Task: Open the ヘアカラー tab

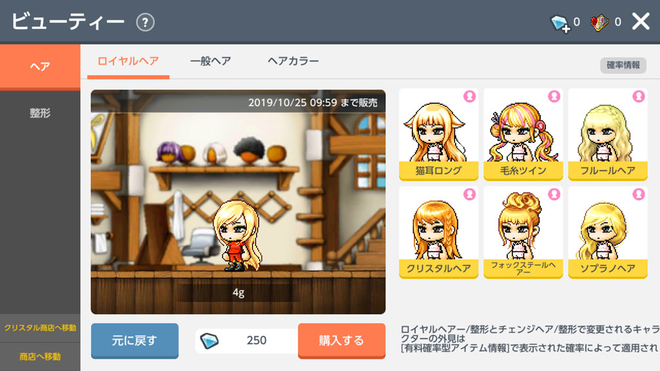Action: tap(293, 61)
